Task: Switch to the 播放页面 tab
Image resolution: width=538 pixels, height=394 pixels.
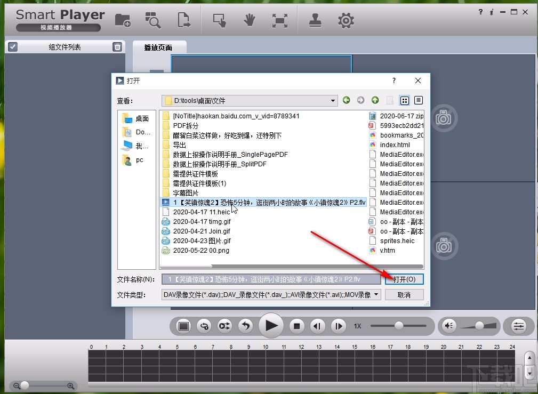Action: pyautogui.click(x=158, y=47)
